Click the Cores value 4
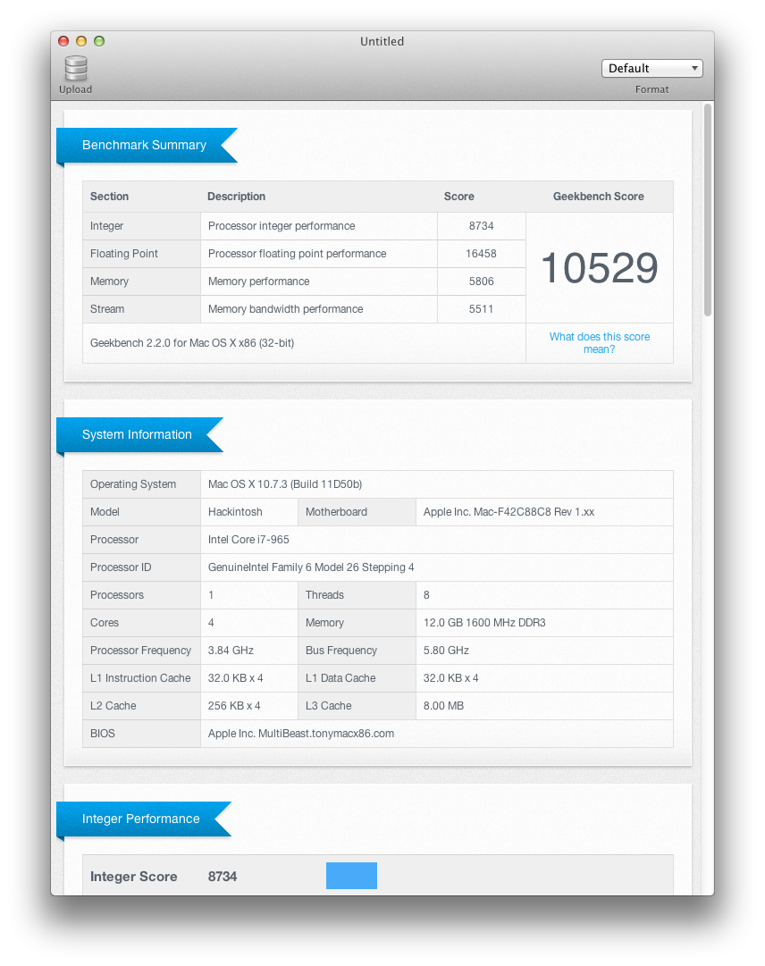Screen dimensions: 765x966 tap(211, 623)
